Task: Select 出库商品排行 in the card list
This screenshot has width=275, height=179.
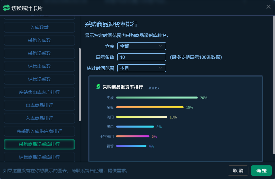Action: click(39, 105)
